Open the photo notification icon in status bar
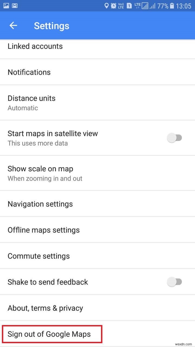Viewport: 195px width, 347px height. coord(6,5)
